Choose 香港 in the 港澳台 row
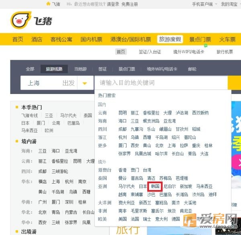This screenshot has height=235, width=241. coord(123,170)
